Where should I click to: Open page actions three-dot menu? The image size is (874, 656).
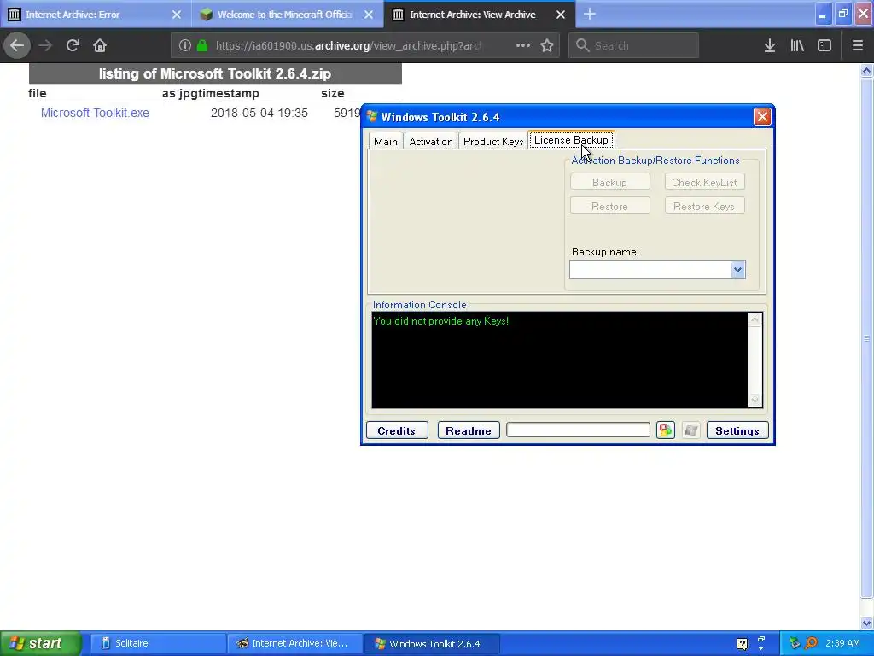(x=523, y=46)
